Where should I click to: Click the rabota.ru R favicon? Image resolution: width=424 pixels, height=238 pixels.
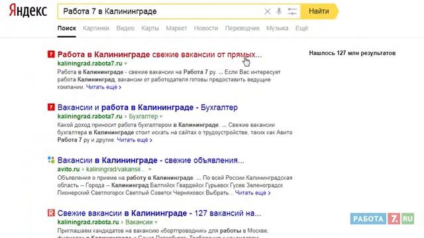[x=51, y=213]
